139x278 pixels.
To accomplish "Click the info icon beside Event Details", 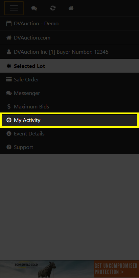I will tap(9, 133).
